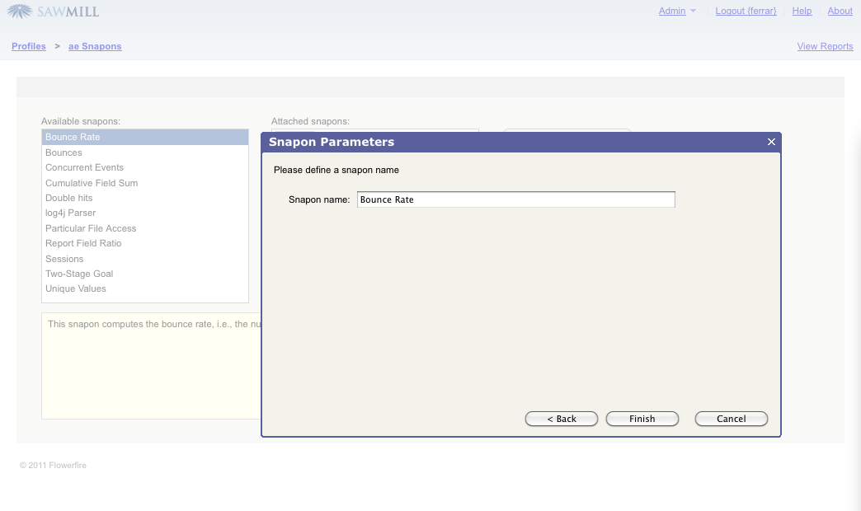Open the About link
The image size is (861, 511).
point(840,11)
